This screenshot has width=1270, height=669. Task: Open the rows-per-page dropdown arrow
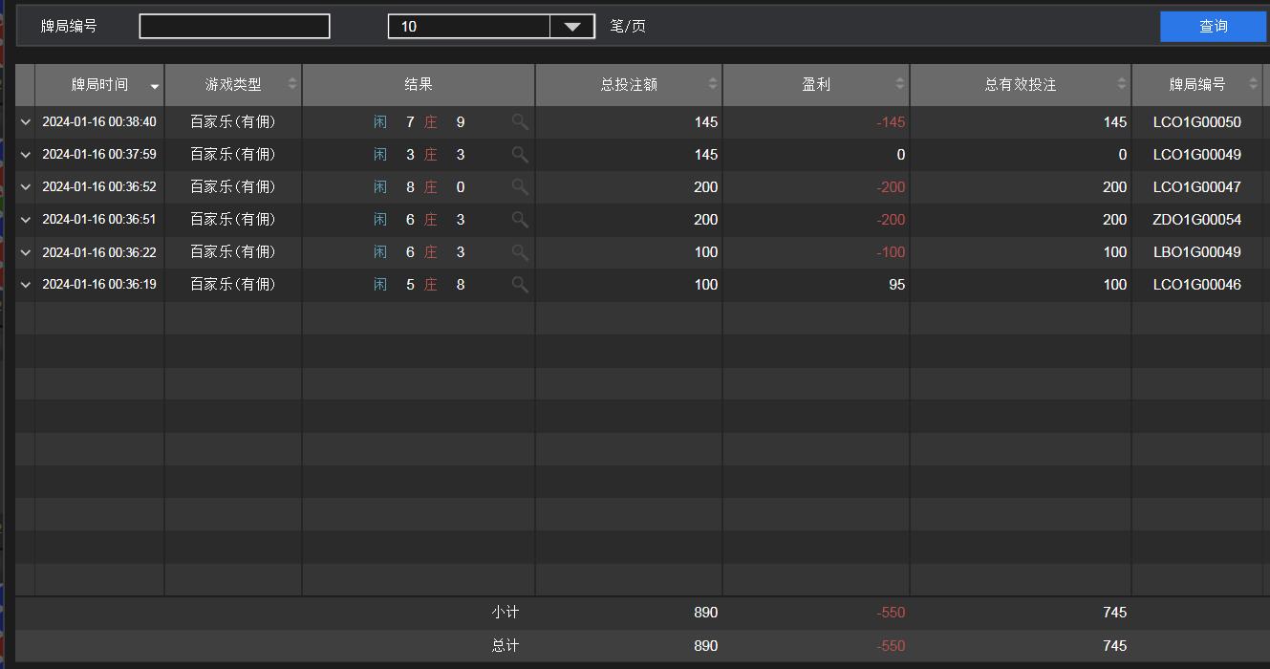coord(572,27)
